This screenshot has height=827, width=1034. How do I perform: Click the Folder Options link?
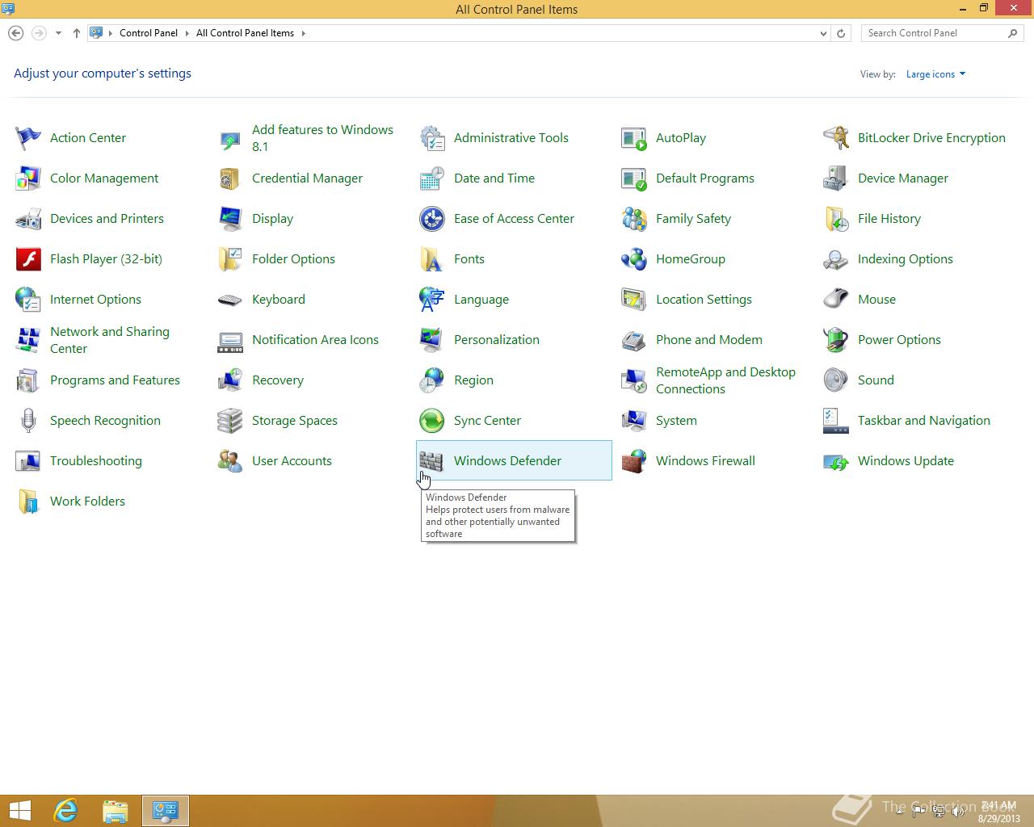293,259
